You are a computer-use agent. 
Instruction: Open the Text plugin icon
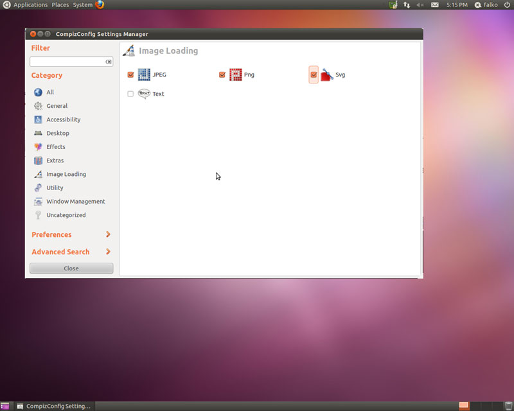[x=144, y=94]
